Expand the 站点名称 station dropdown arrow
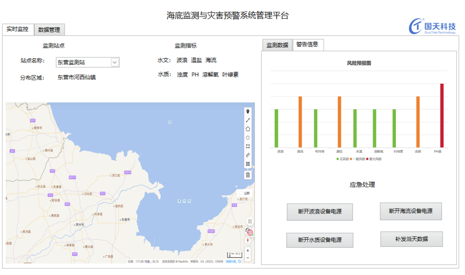The width and height of the screenshot is (465, 275). [x=115, y=62]
